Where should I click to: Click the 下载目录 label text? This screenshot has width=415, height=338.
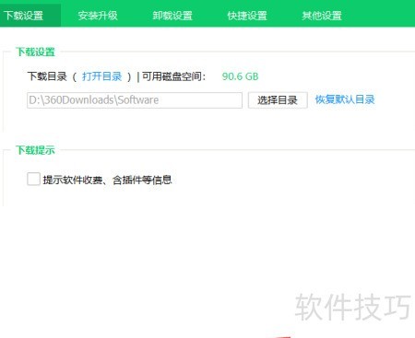47,76
